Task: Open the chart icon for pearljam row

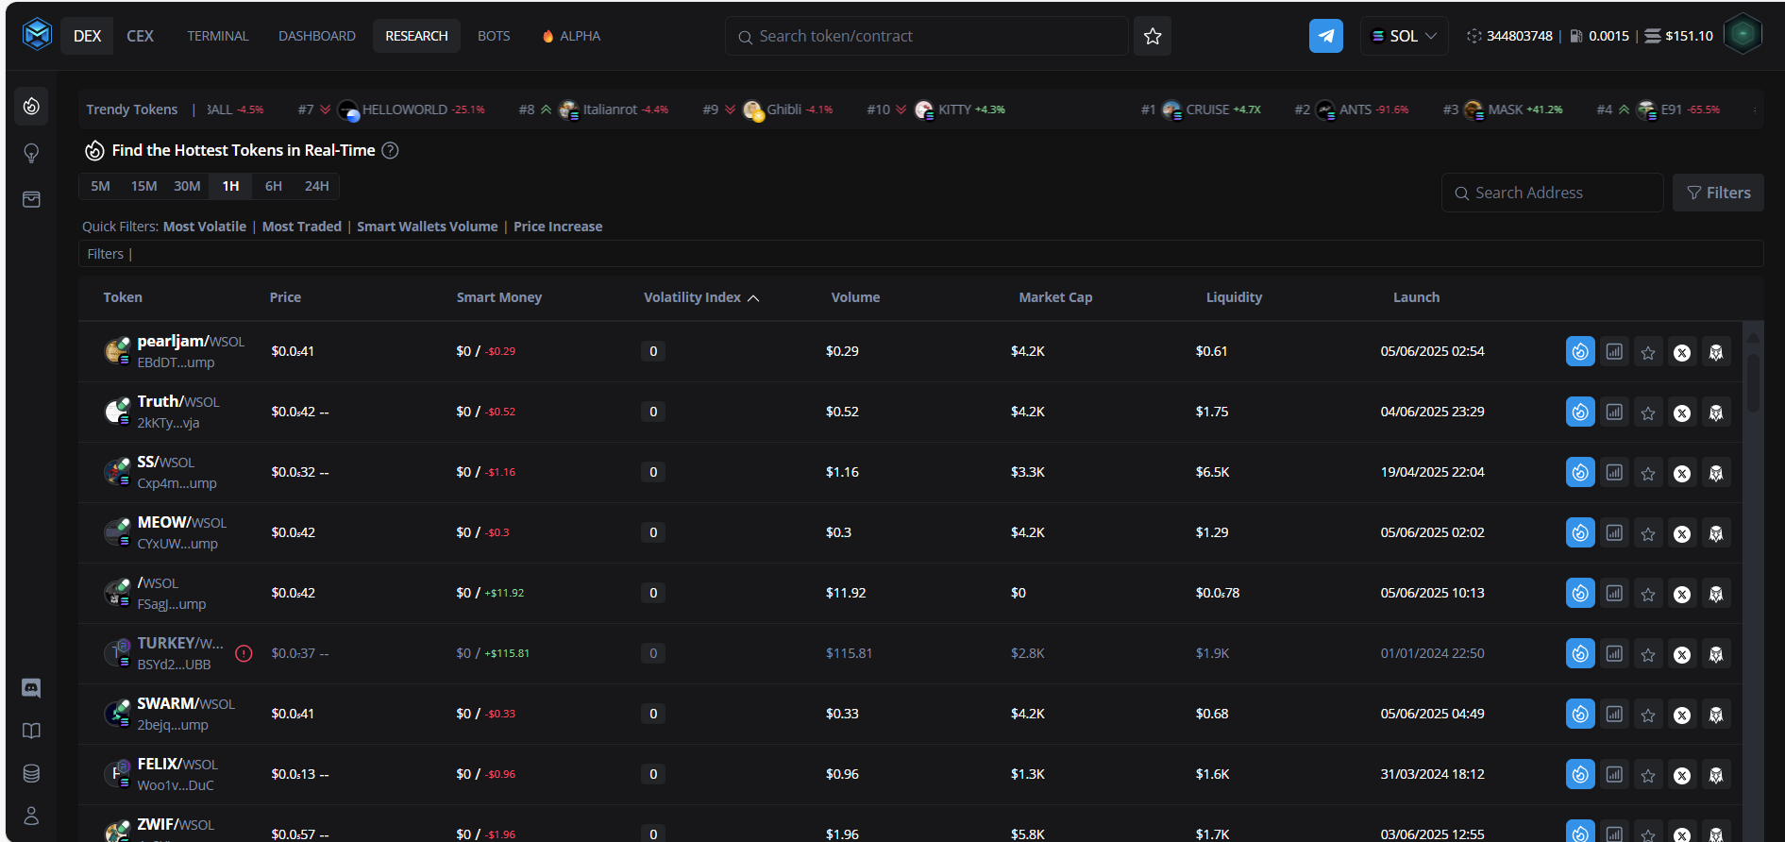Action: 1615,351
